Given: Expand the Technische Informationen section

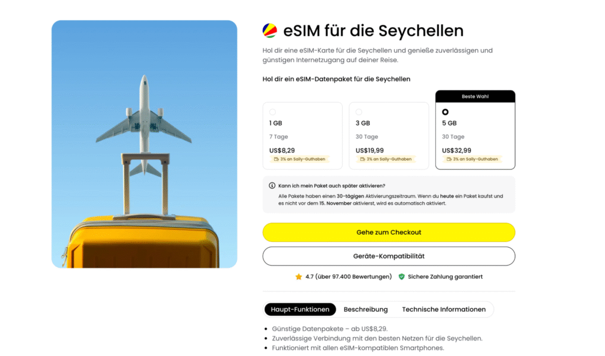Looking at the screenshot, I should click(x=444, y=309).
